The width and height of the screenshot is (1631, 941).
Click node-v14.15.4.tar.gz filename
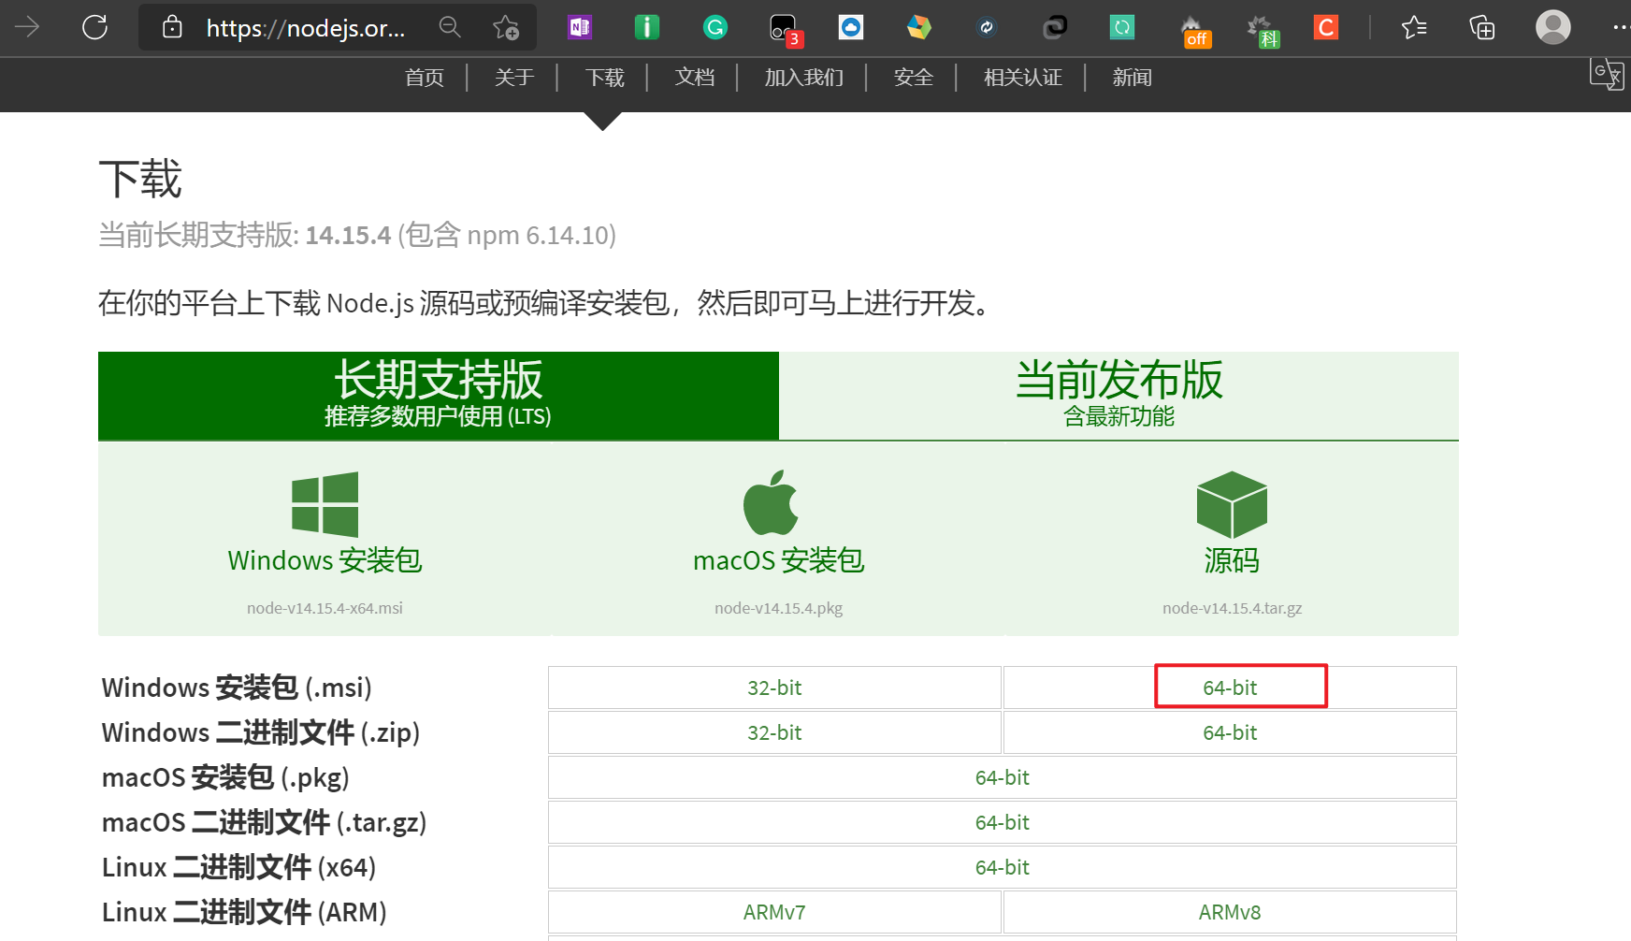[x=1232, y=608]
